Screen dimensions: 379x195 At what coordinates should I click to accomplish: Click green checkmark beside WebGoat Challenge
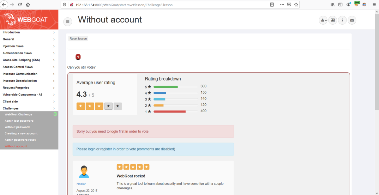[56, 114]
